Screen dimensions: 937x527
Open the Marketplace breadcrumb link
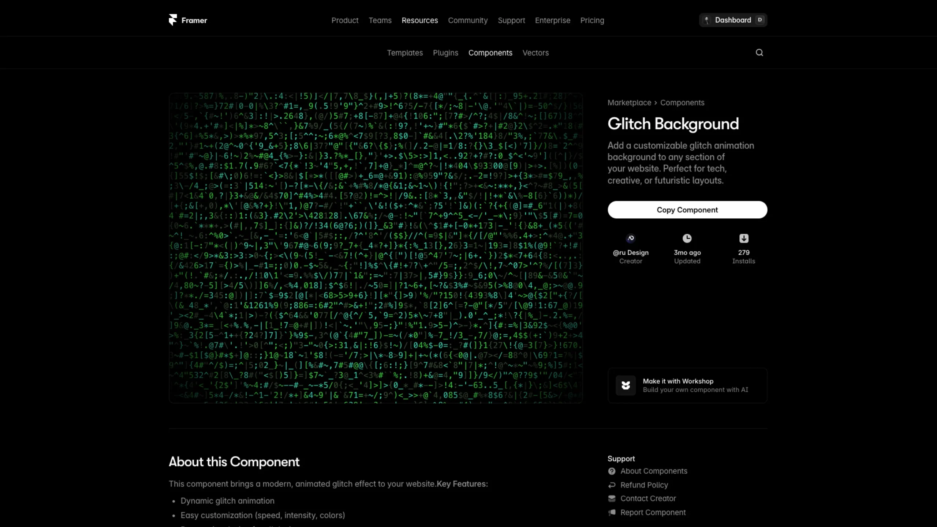click(629, 103)
